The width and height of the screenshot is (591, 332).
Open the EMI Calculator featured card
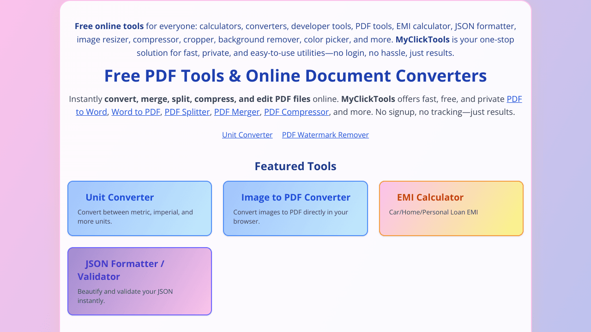pyautogui.click(x=451, y=208)
